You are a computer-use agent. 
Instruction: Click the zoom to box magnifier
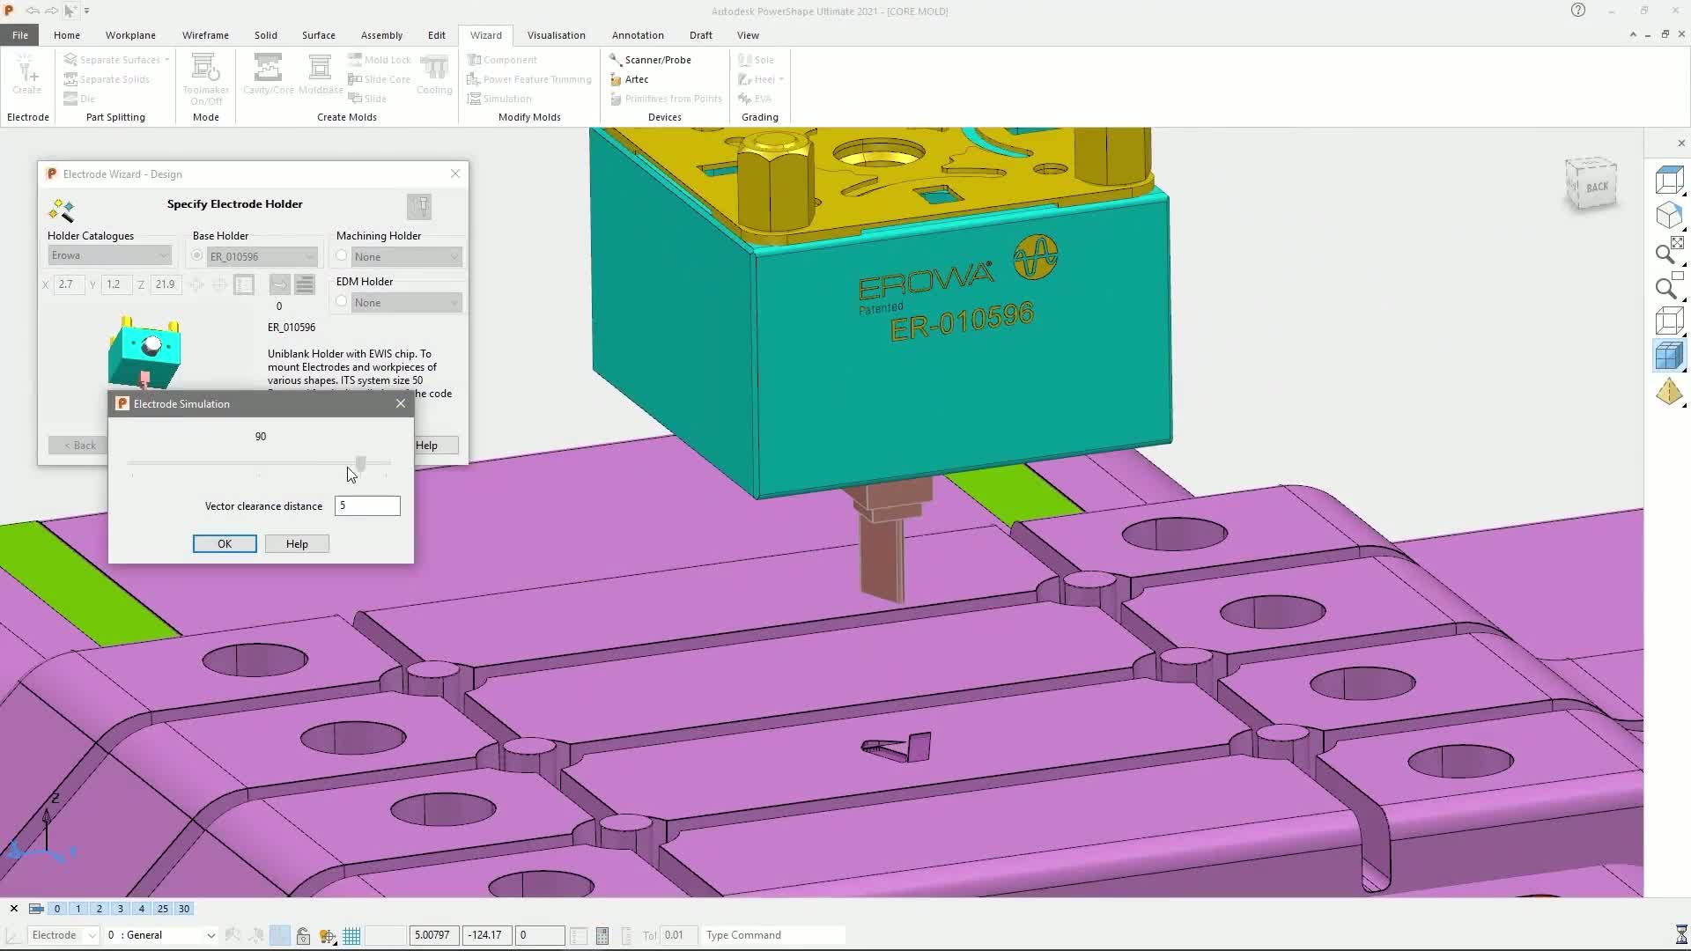tap(1669, 286)
